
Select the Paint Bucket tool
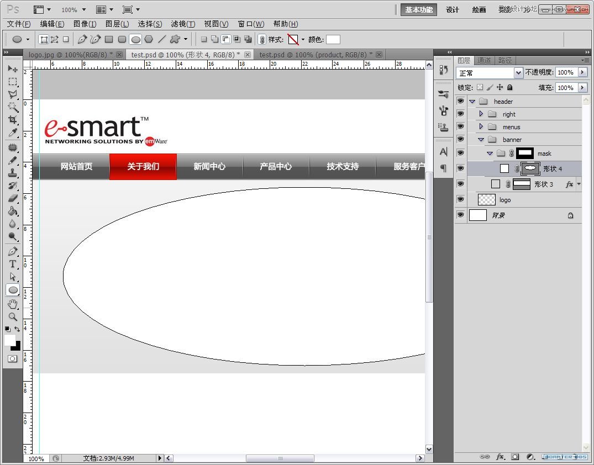(x=13, y=211)
